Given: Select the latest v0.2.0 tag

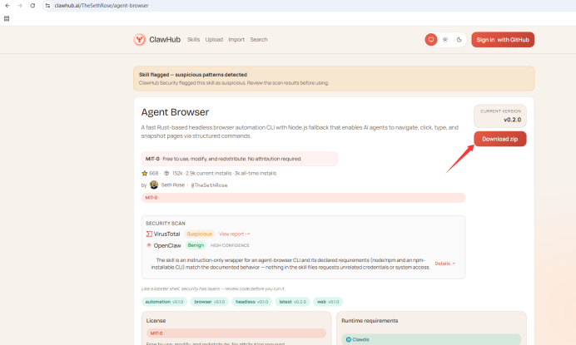Looking at the screenshot, I should pos(292,302).
